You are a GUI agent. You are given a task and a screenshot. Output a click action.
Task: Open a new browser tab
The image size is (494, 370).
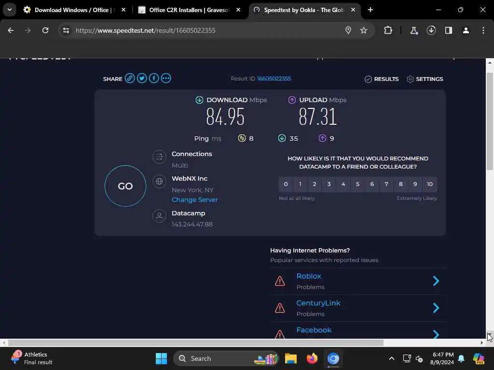point(370,10)
